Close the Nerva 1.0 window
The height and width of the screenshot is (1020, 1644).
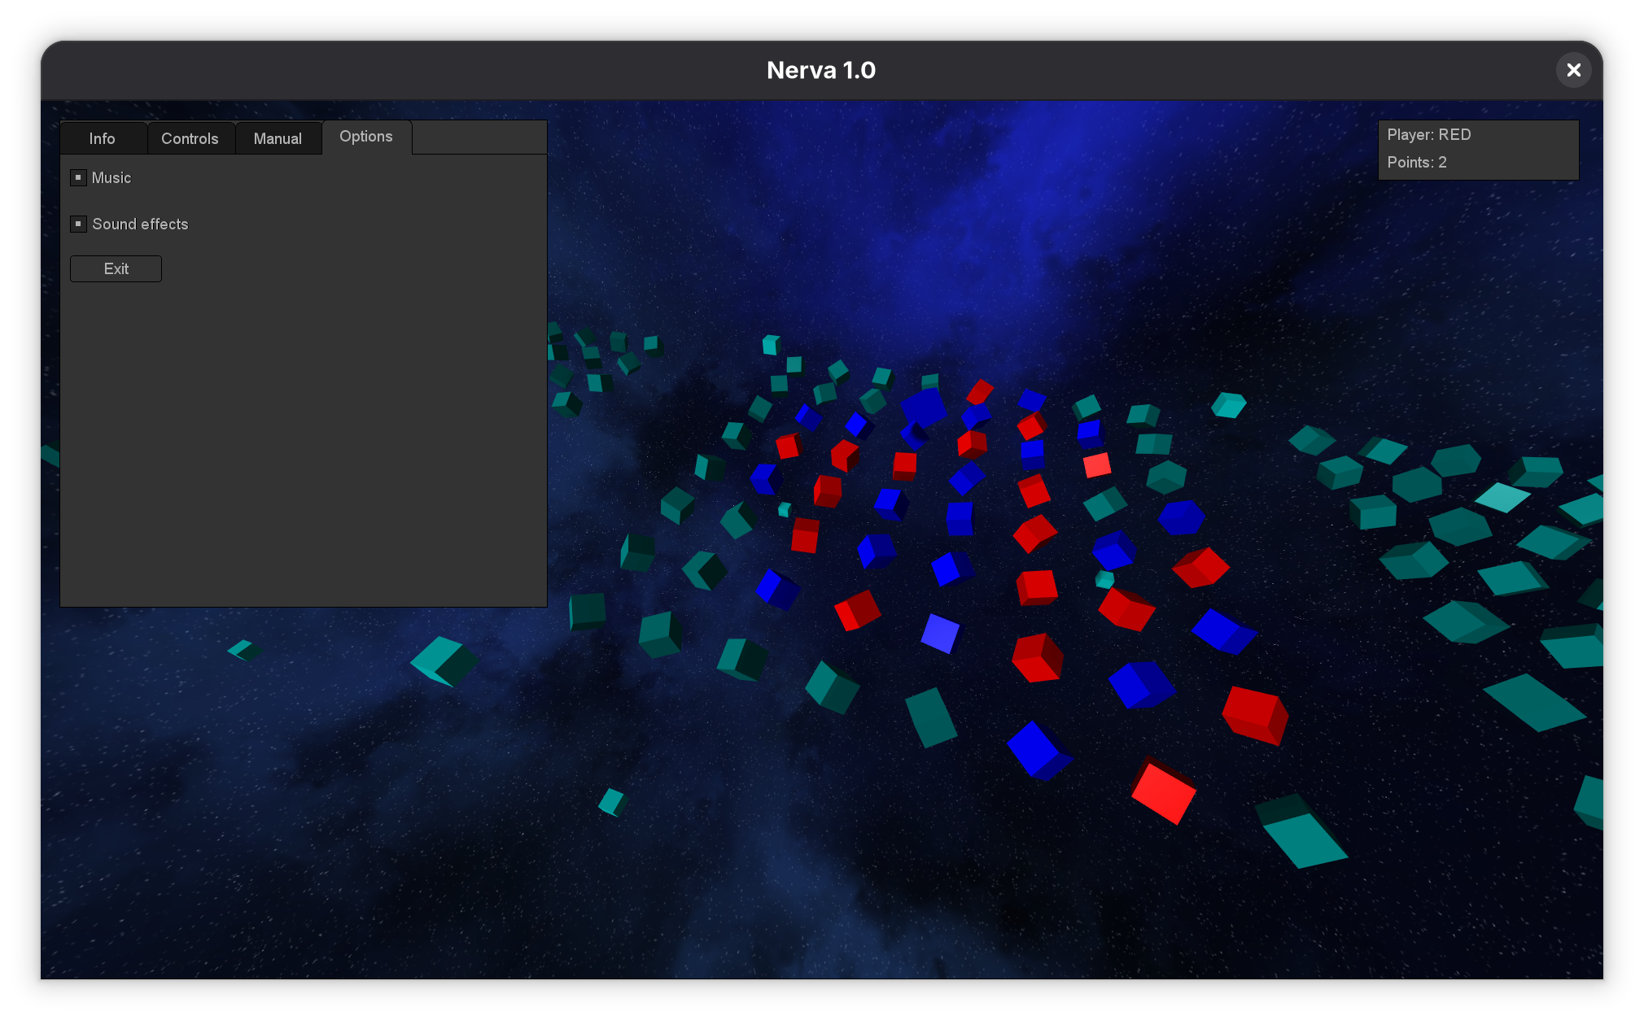(1573, 70)
